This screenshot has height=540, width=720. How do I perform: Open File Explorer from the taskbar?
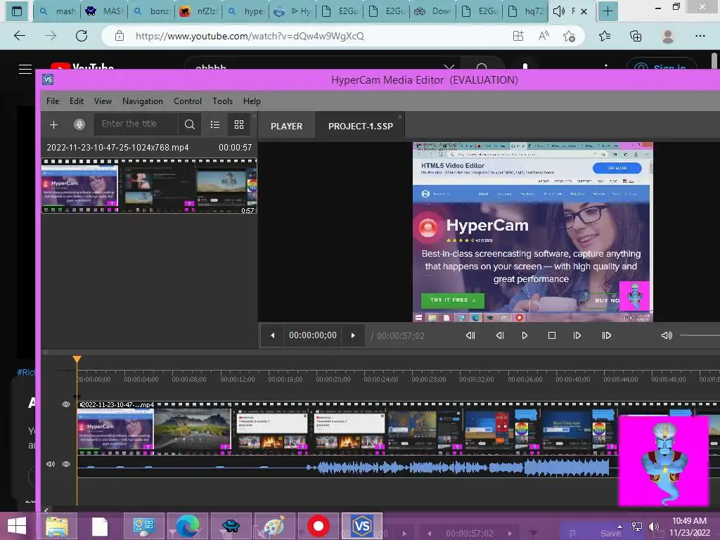point(57,526)
